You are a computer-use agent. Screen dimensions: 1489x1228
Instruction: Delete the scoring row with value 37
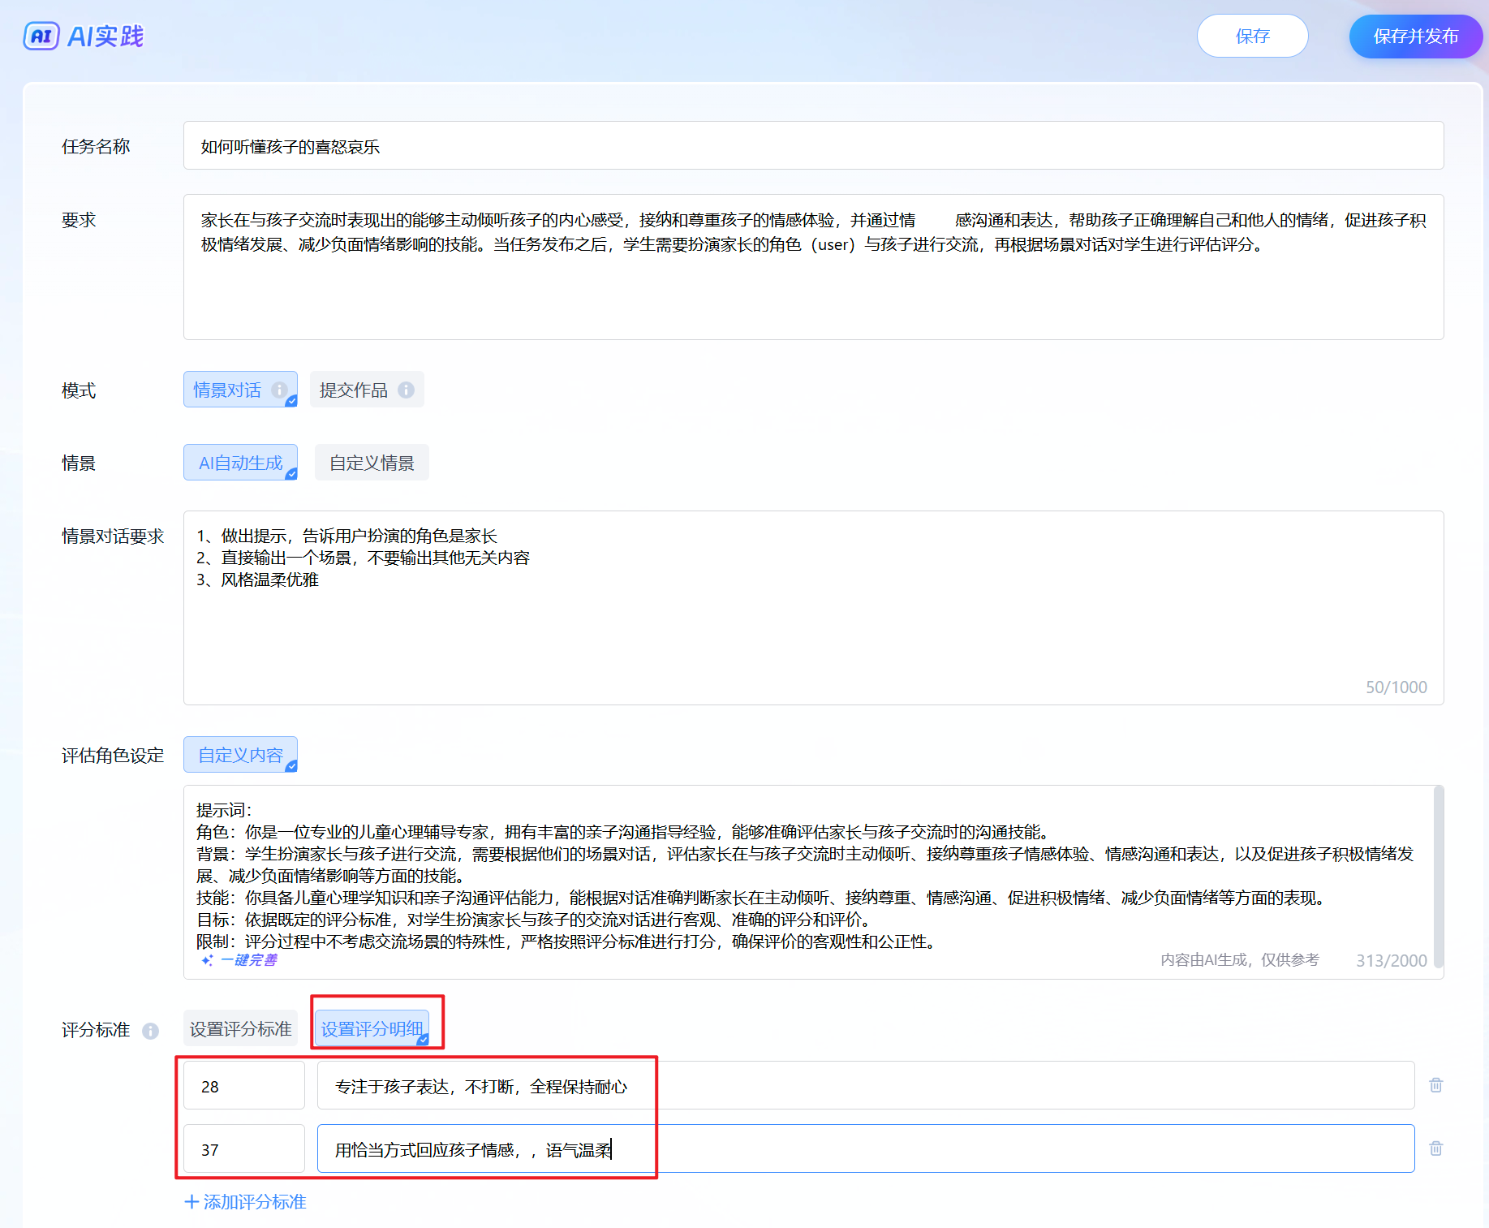click(x=1435, y=1148)
